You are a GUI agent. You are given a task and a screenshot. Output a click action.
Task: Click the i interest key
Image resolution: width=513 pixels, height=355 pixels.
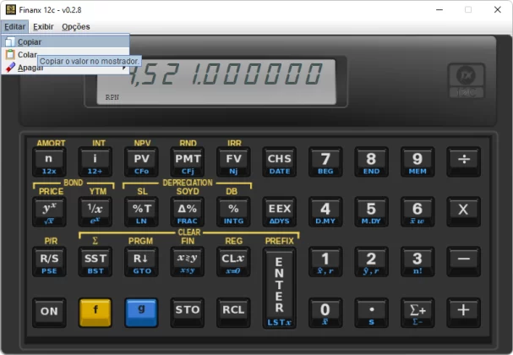[x=95, y=162]
